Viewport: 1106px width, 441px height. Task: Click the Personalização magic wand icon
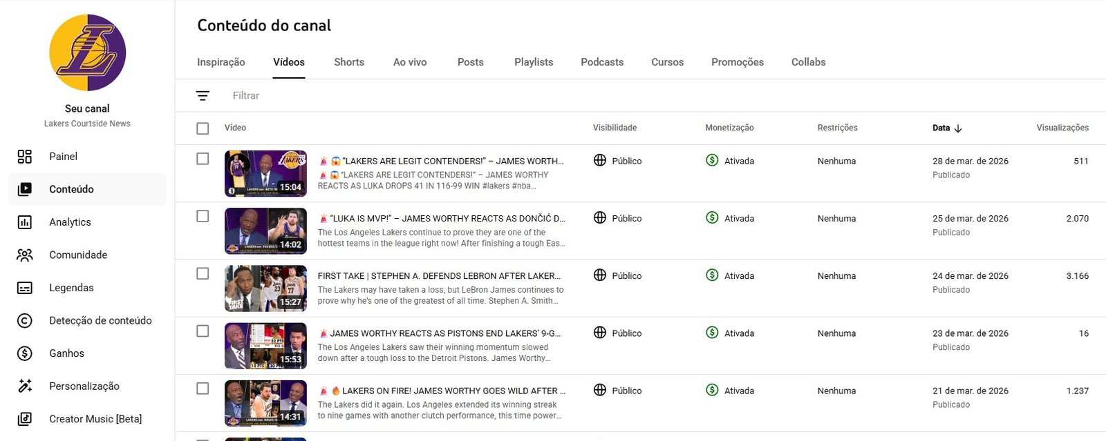[24, 386]
